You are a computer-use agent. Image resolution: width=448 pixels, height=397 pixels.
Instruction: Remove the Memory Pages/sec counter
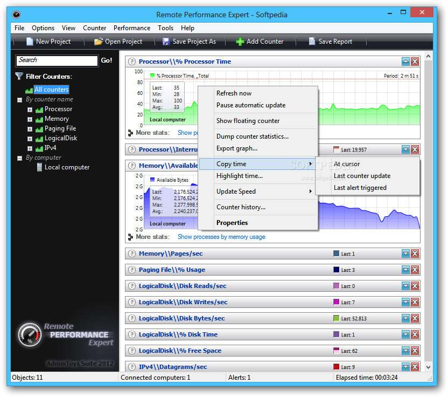coord(415,254)
